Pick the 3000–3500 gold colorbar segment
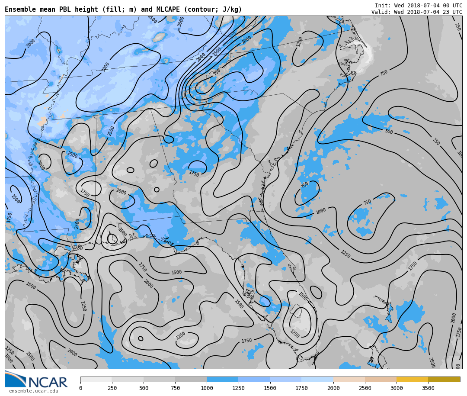This screenshot has width=467, height=396. coord(412,379)
